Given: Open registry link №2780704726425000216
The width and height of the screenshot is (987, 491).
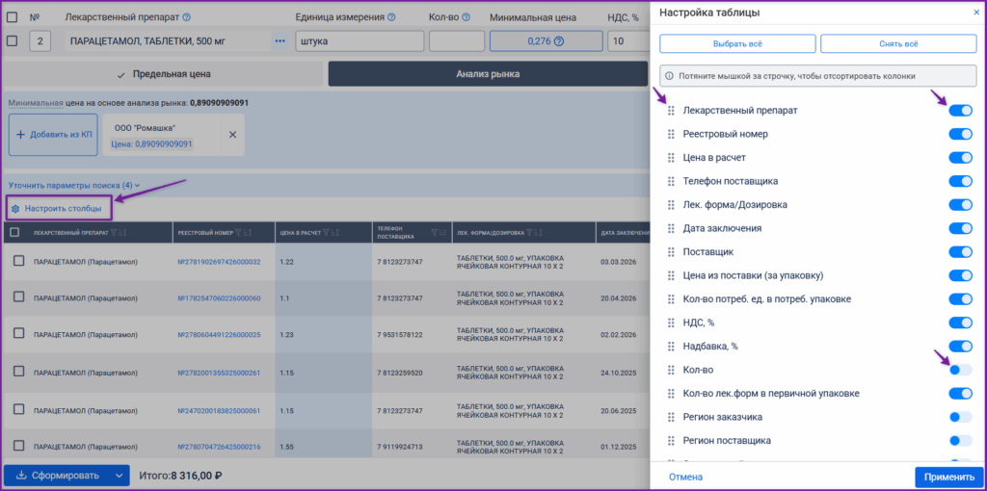Looking at the screenshot, I should point(219,447).
